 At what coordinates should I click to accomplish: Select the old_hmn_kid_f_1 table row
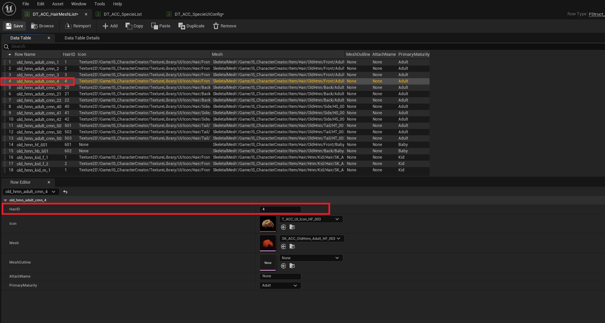click(x=32, y=157)
